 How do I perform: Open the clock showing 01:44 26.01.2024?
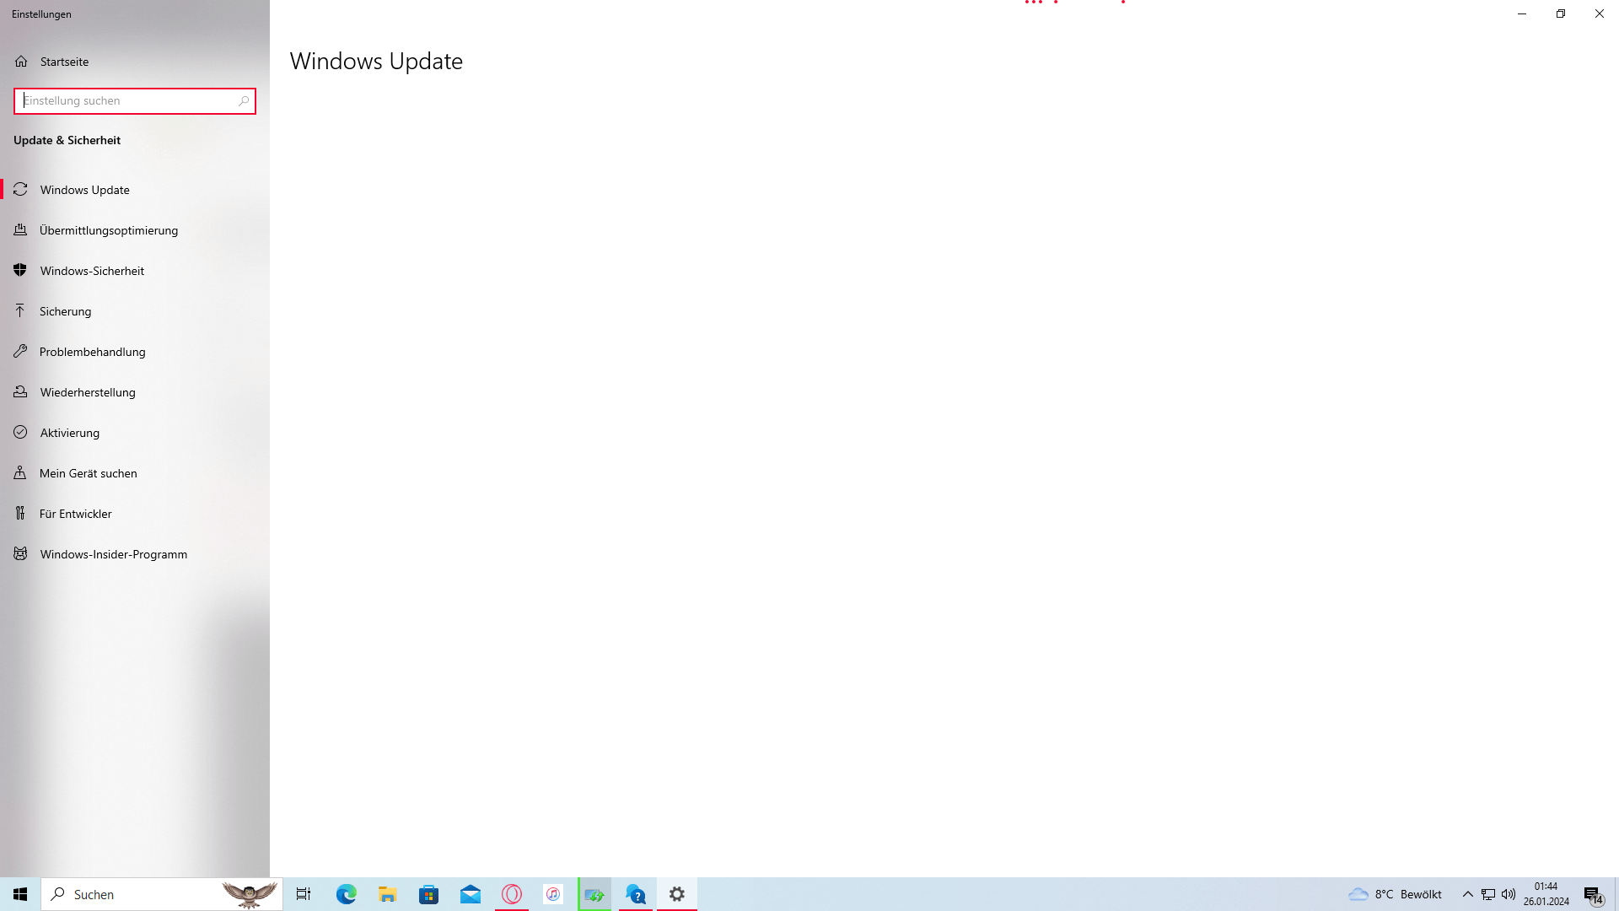pos(1546,894)
